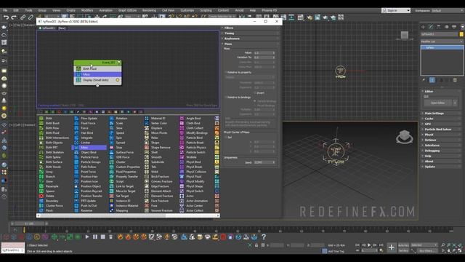This screenshot has height=262, width=465.
Task: Toggle the Invert checkbox
Action: pos(255,92)
